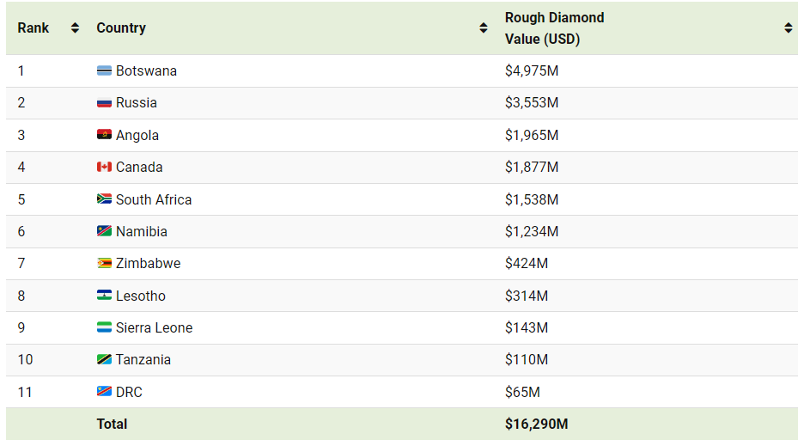Click the Russia flag icon
The width and height of the screenshot is (804, 446).
(x=104, y=103)
